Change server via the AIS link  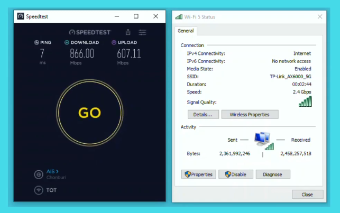coord(52,171)
